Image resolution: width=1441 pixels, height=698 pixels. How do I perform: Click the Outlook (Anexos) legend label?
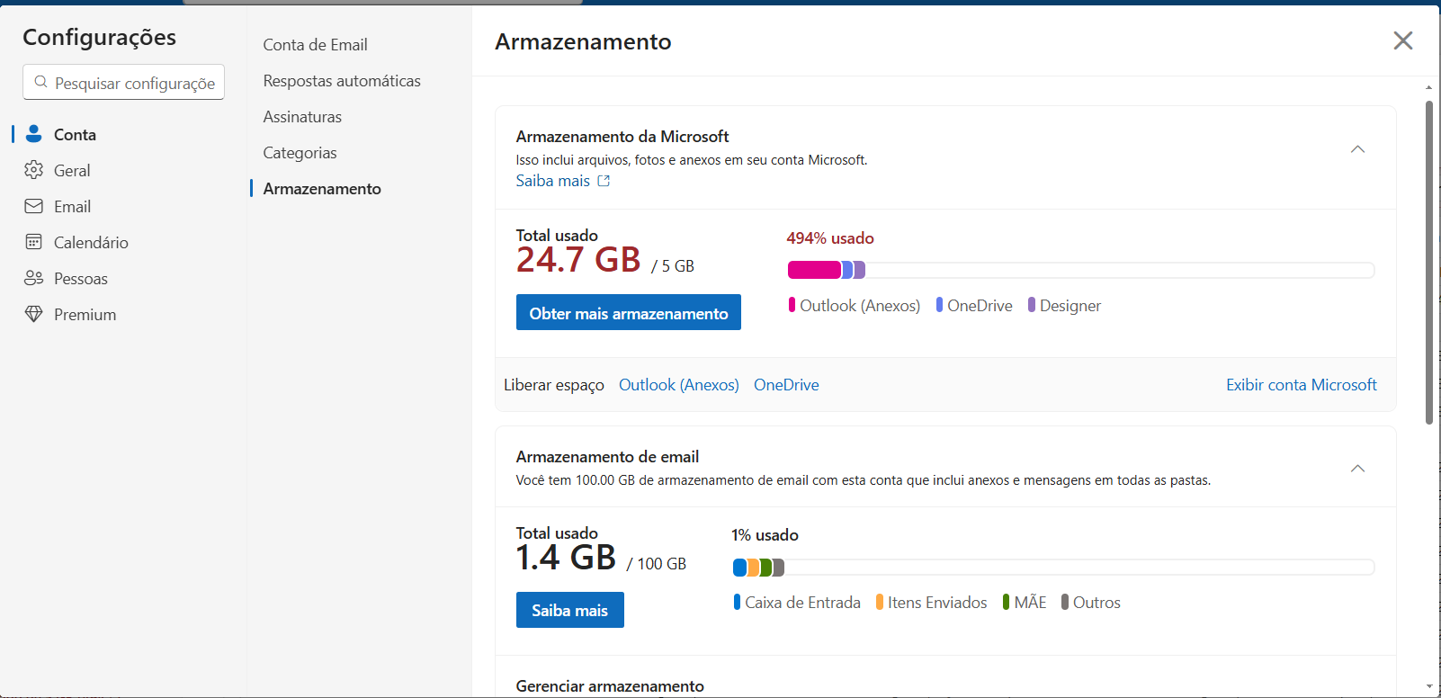(860, 306)
